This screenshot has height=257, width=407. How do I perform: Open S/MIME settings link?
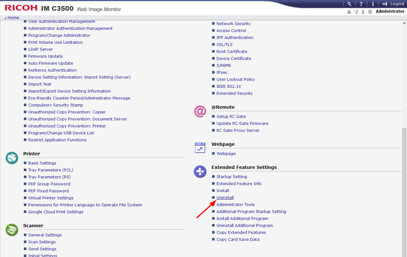[x=224, y=66]
